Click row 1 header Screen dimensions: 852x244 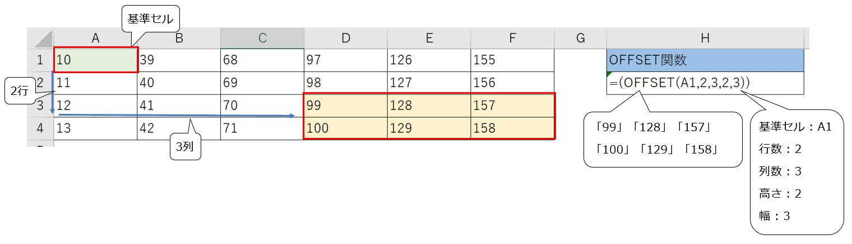tap(40, 60)
